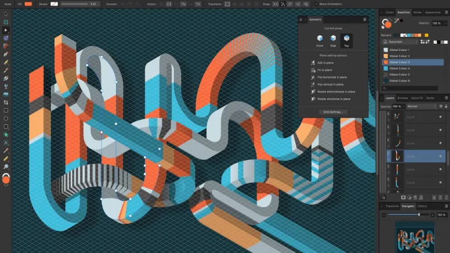Switch to the Brushes tab
The image size is (450, 253).
(x=403, y=98)
